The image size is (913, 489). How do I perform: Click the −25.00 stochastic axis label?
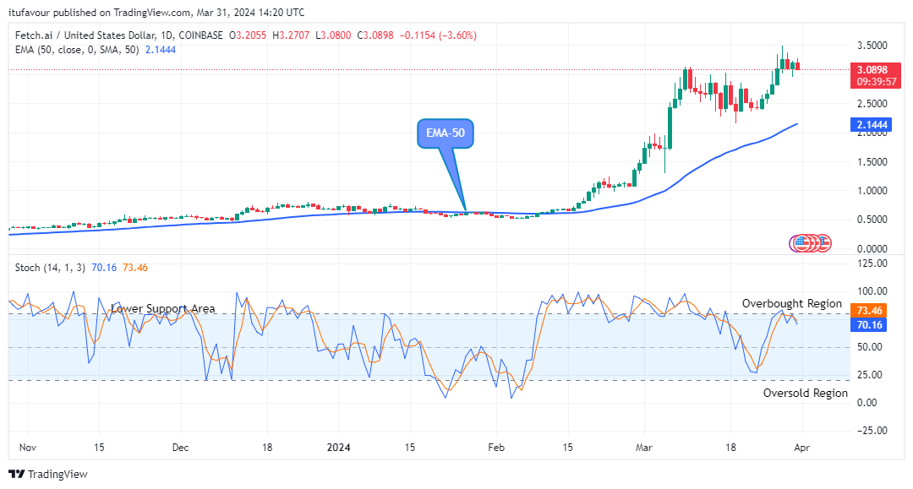(871, 431)
